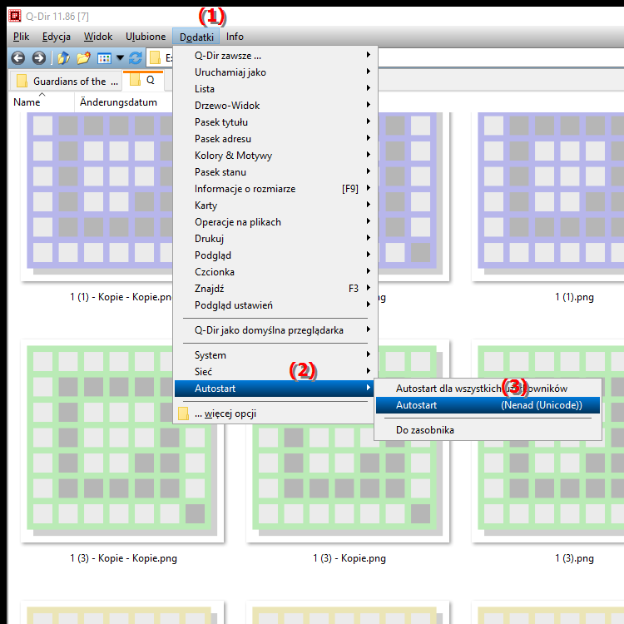Screen dimensions: 624x624
Task: Click file name '1 (3).png' label
Action: 574,558
